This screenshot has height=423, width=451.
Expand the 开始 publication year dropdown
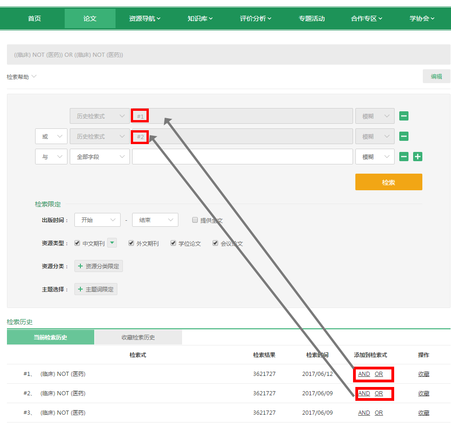point(97,220)
